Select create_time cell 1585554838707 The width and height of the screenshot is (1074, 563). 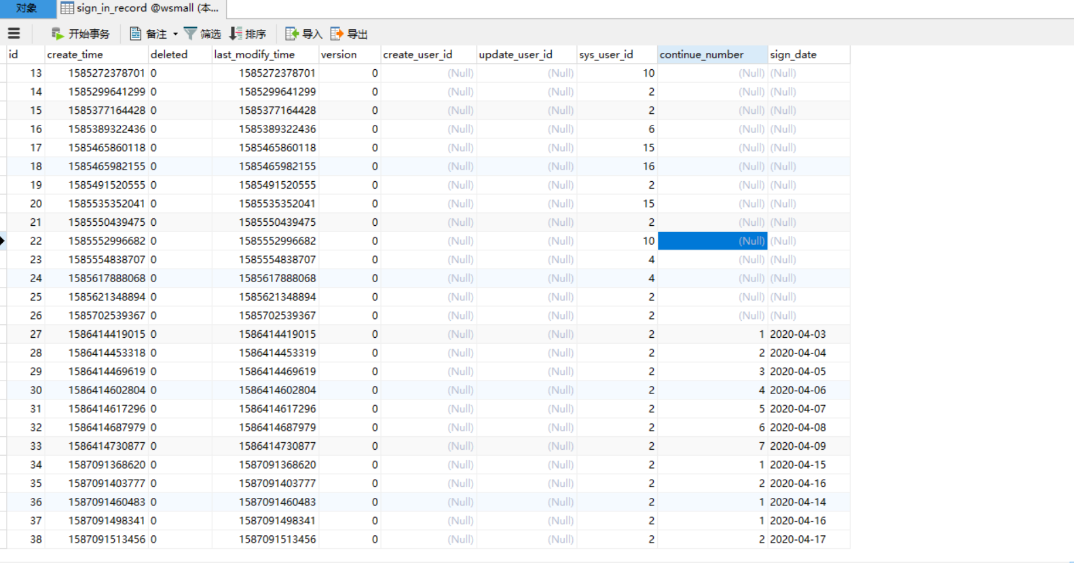point(96,259)
